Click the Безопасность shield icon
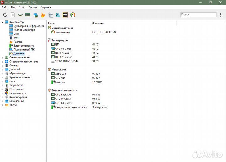 [7, 93]
